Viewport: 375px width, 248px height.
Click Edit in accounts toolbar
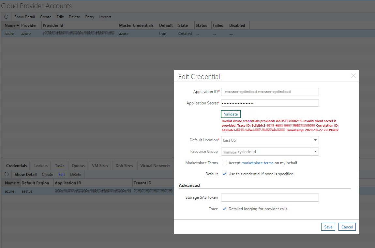tap(60, 17)
